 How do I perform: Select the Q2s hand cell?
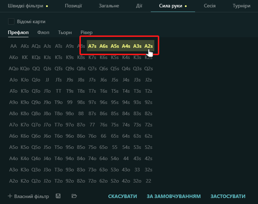pos(148,68)
